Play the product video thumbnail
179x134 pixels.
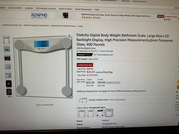[x=9, y=92]
